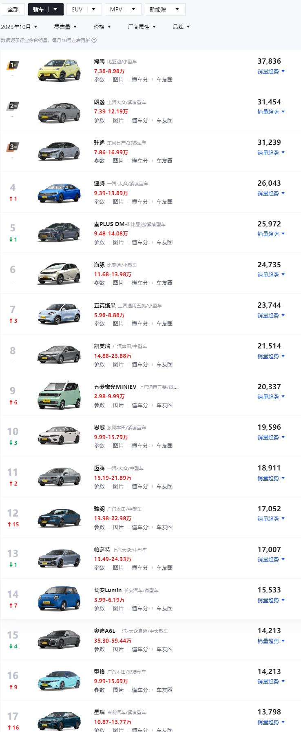Open 车友圈 link for 速腾
Viewport: 301px width, 732px height.
point(164,202)
